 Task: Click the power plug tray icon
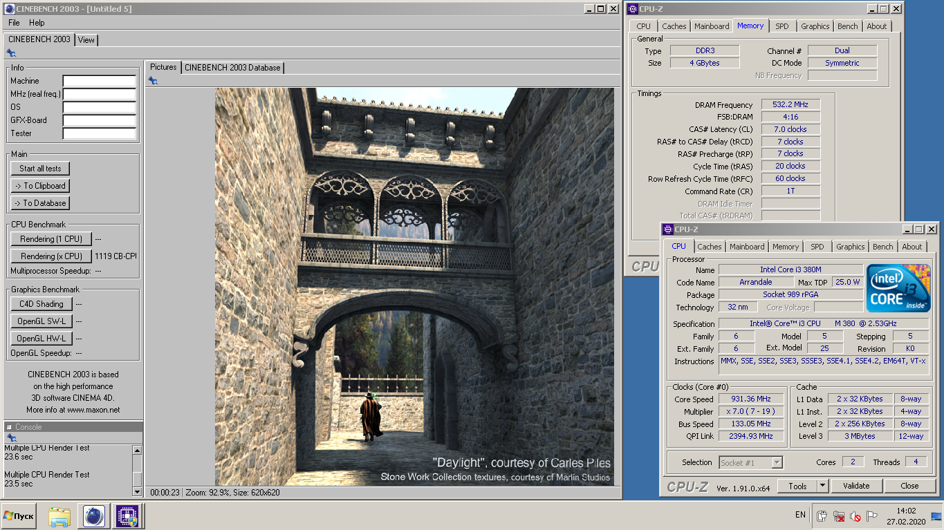pyautogui.click(x=822, y=516)
